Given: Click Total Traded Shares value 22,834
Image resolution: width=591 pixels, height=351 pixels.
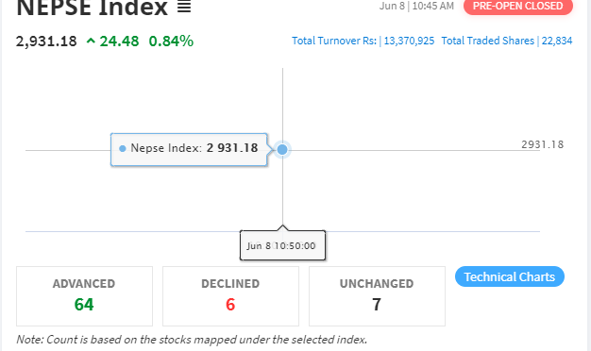Looking at the screenshot, I should coord(557,41).
